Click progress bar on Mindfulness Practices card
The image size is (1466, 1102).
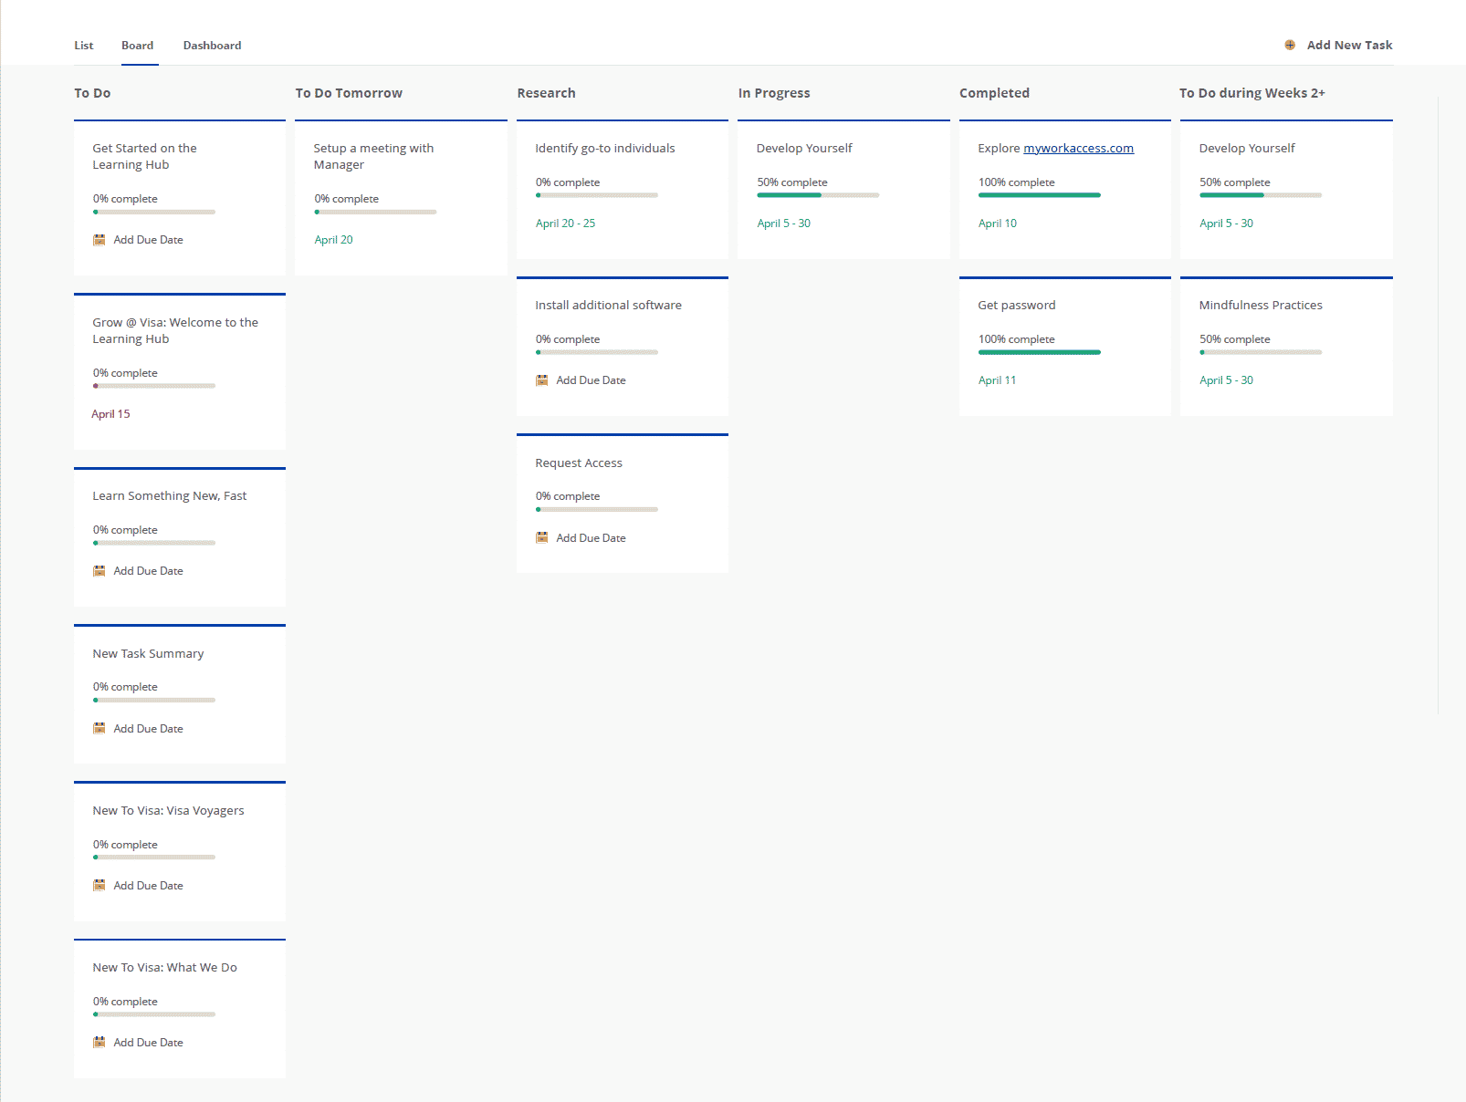click(x=1260, y=352)
